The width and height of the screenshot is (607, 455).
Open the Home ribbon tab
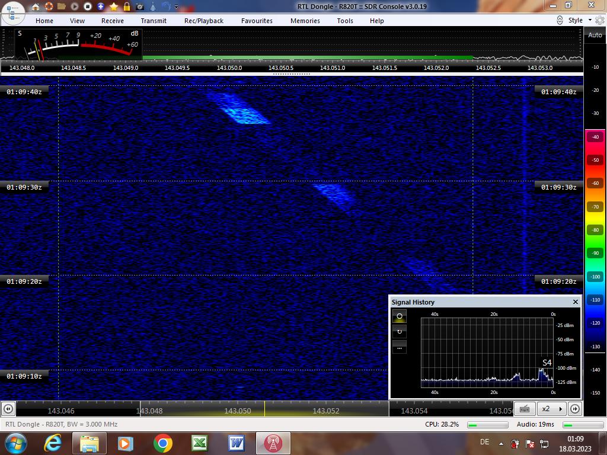pyautogui.click(x=44, y=21)
